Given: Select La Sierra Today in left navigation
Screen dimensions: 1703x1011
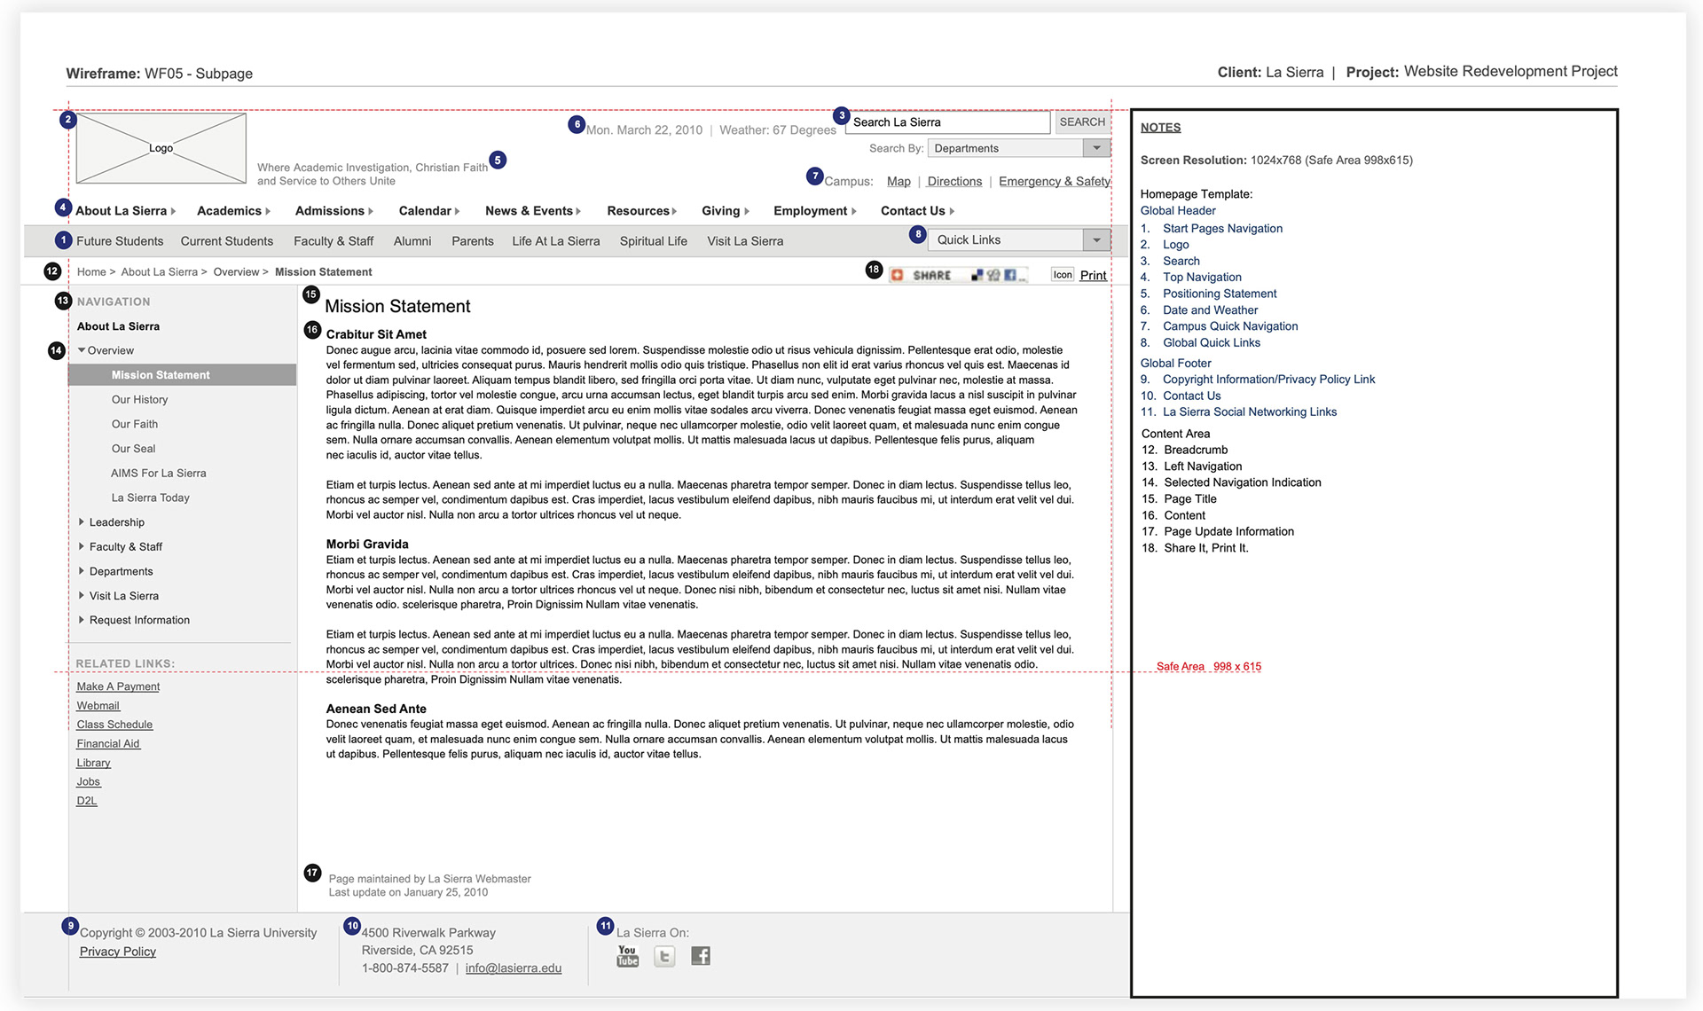Looking at the screenshot, I should pos(151,498).
